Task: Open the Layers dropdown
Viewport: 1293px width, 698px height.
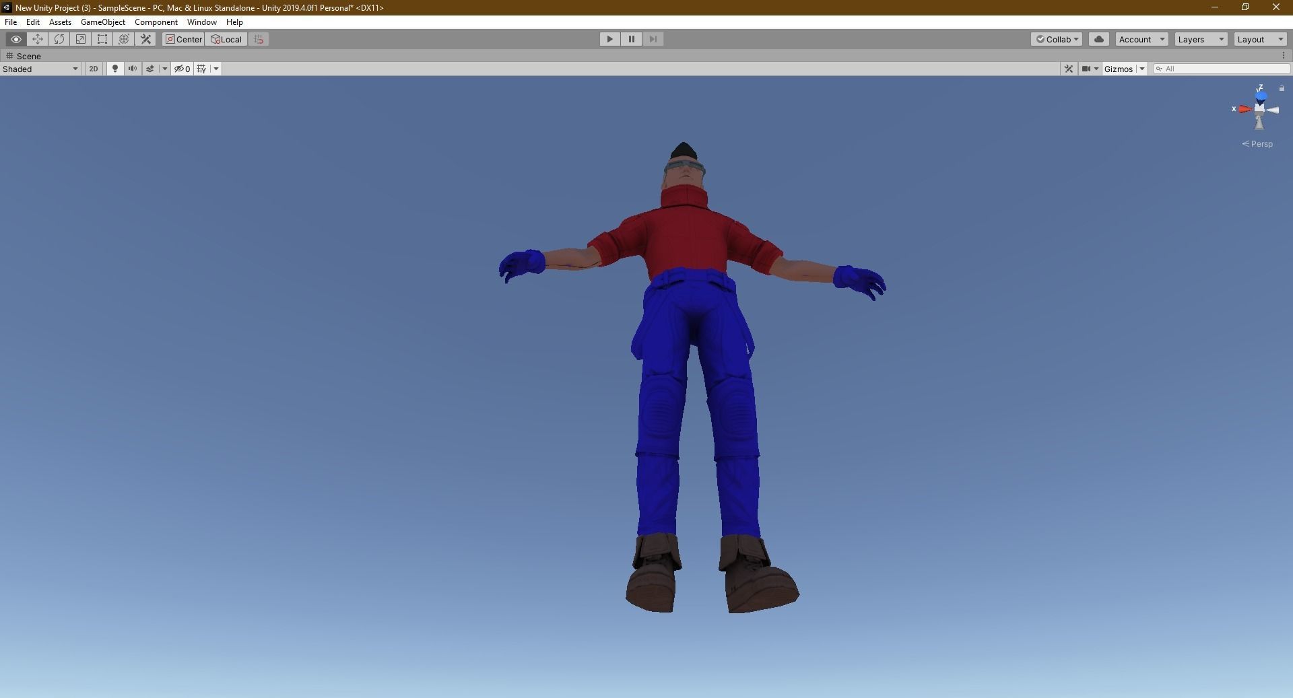Action: point(1201,39)
